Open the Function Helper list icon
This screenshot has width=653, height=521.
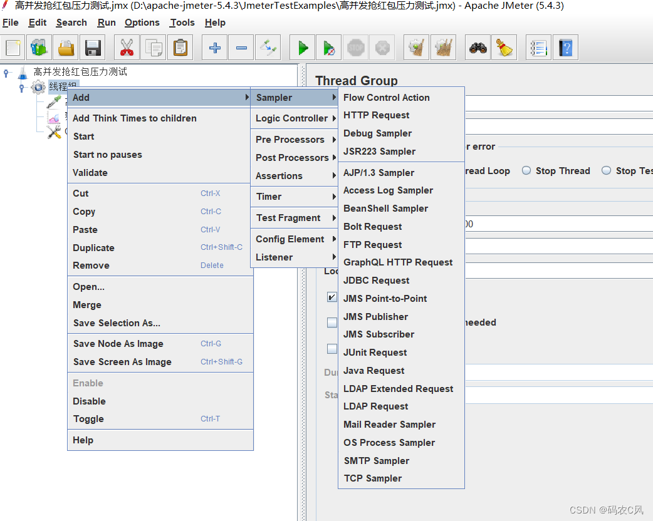click(539, 48)
